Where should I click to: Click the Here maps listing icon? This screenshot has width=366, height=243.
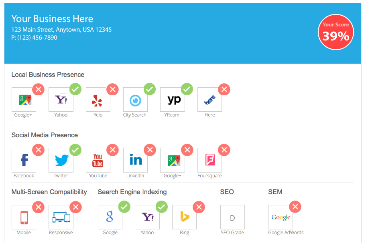(209, 100)
